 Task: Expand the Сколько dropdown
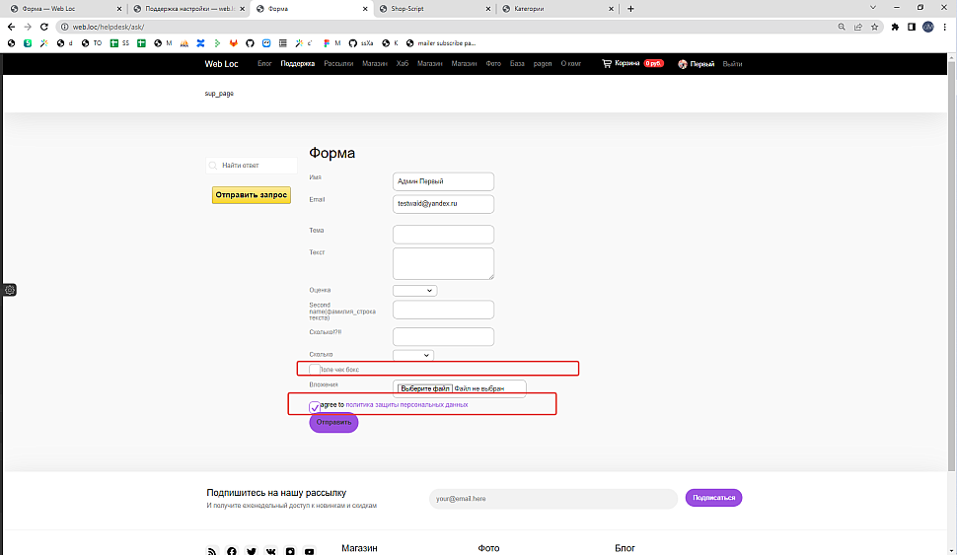point(412,355)
